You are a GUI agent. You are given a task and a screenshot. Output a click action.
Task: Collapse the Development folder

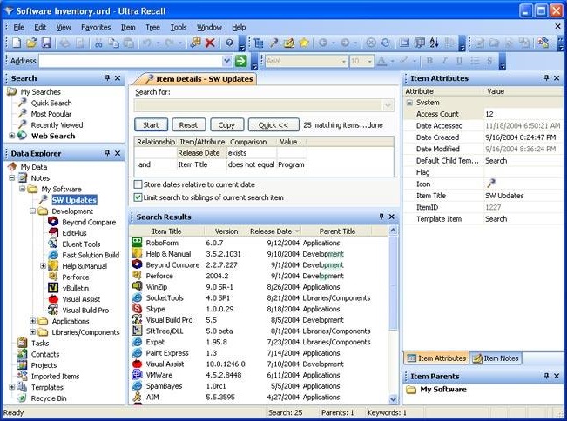coord(32,210)
